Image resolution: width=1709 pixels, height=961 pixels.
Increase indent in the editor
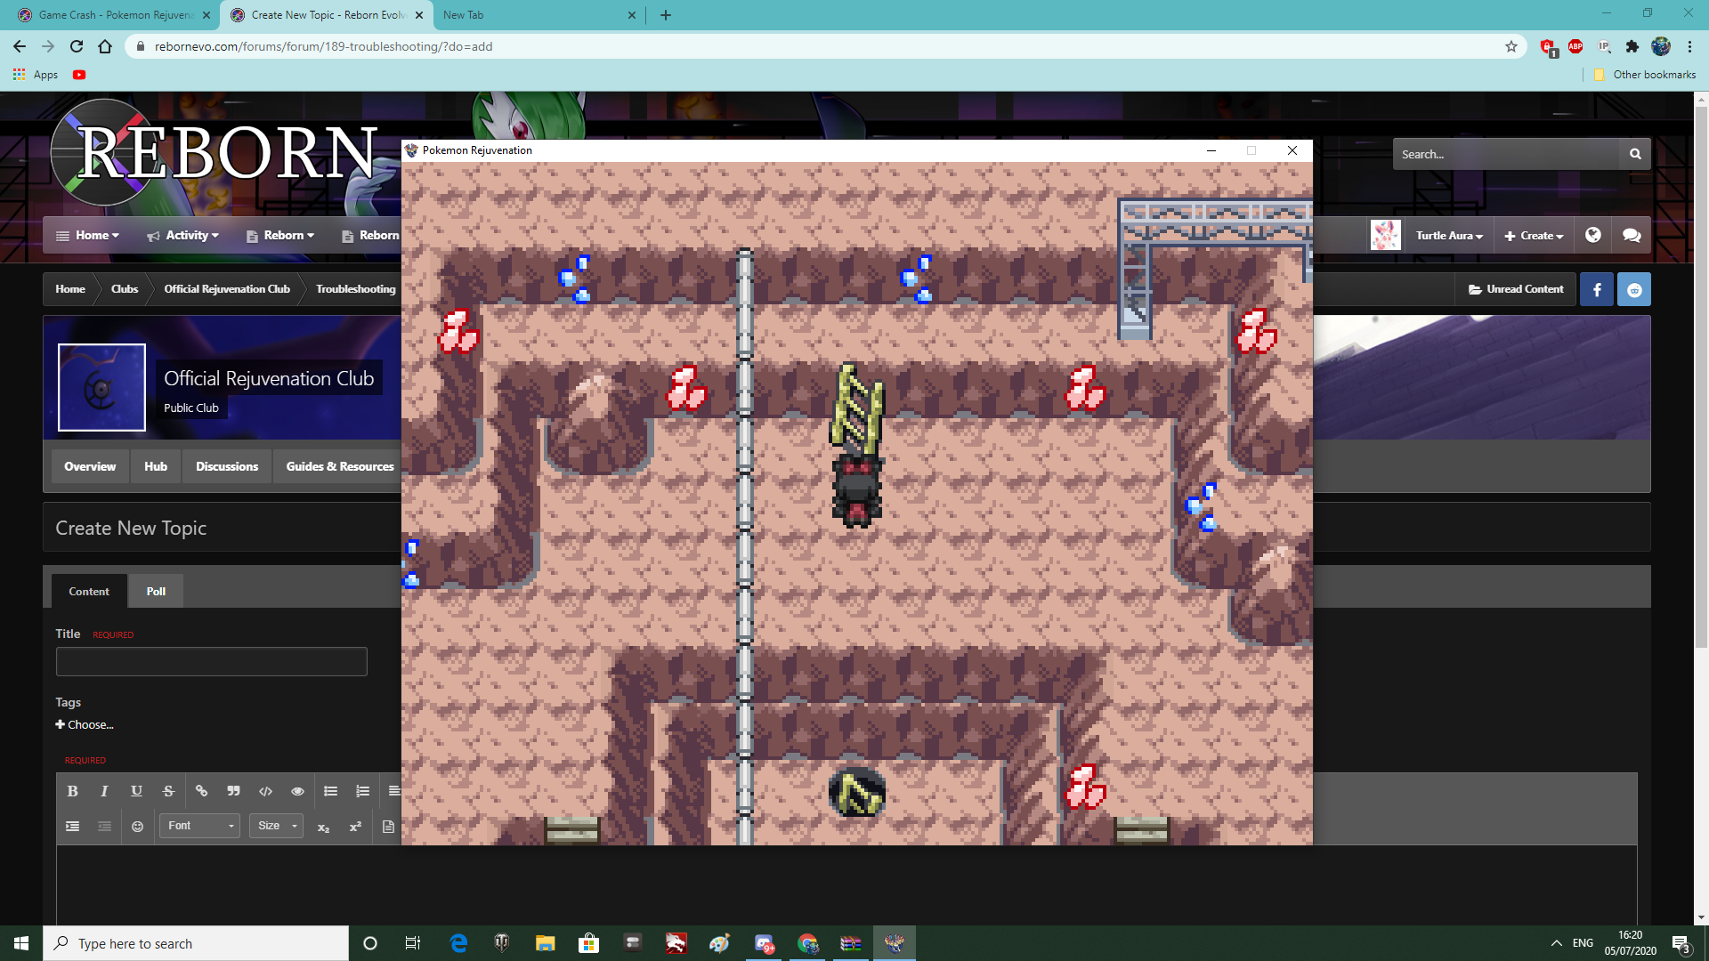pyautogui.click(x=73, y=827)
